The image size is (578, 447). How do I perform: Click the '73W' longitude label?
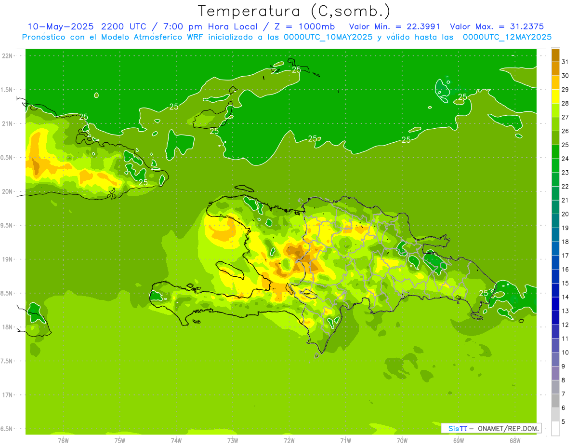pyautogui.click(x=233, y=440)
